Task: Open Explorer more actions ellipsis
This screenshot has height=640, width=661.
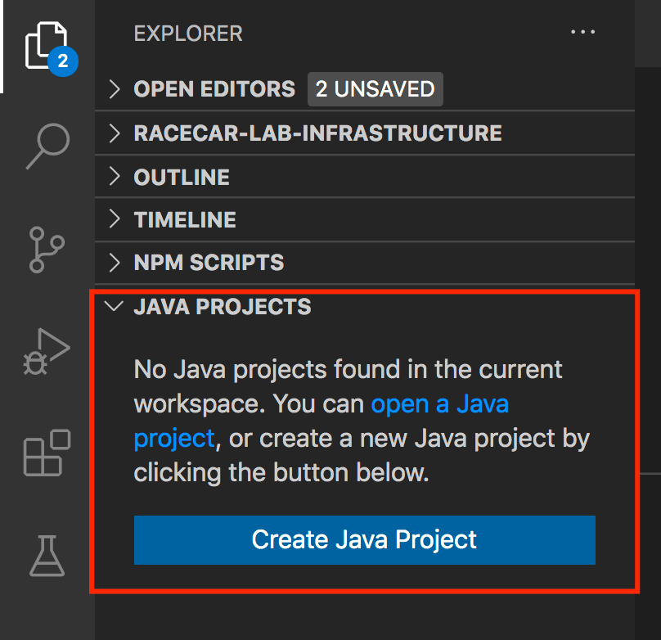Action: coord(582,32)
